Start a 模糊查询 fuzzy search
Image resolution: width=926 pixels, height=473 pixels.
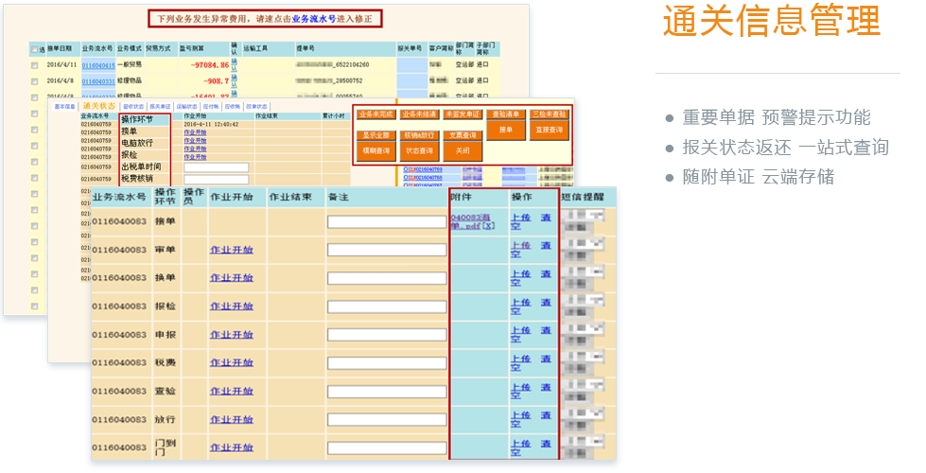click(376, 151)
